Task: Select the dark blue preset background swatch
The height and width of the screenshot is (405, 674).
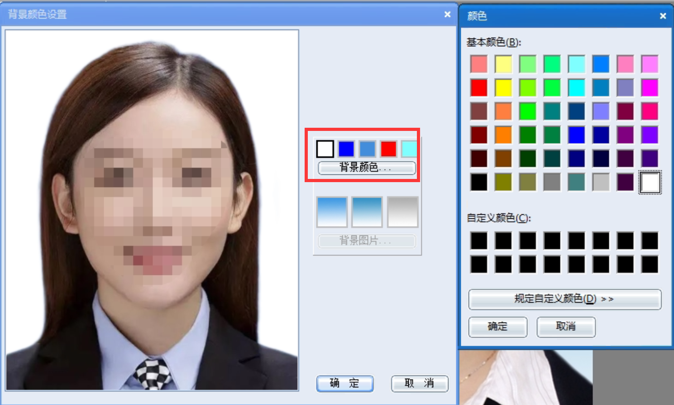Action: click(x=345, y=149)
